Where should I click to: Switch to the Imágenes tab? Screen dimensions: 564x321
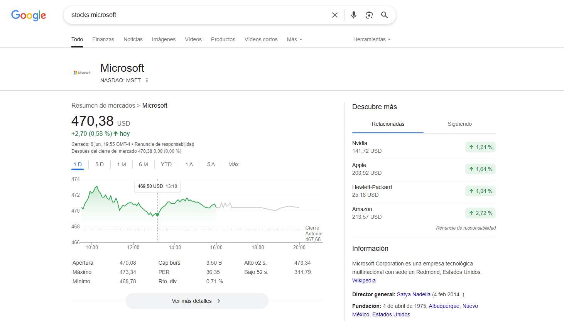point(164,39)
